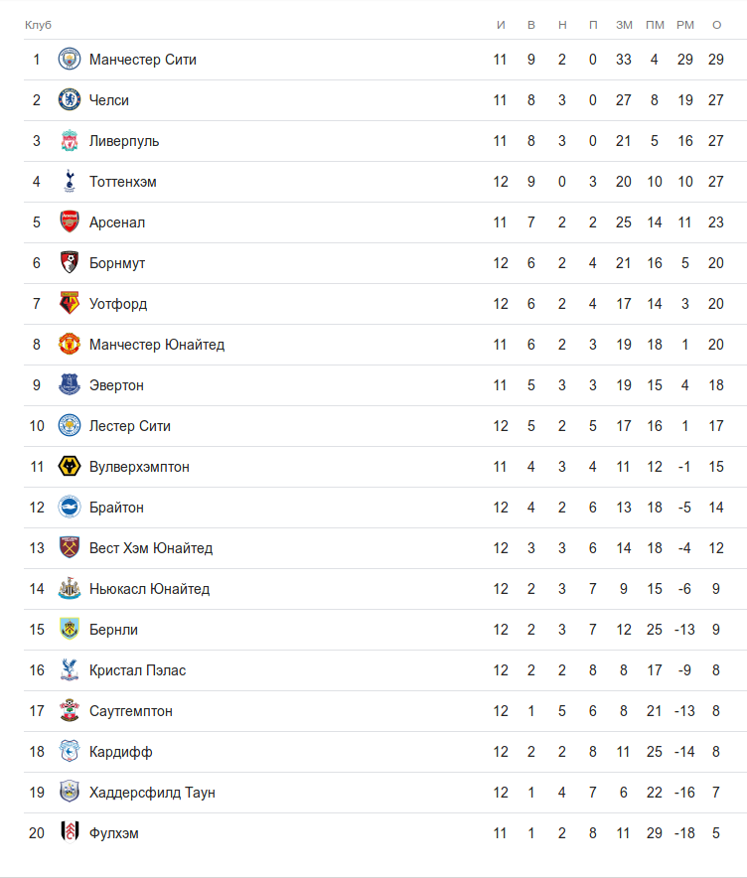Select the Ньюкасл Юнайтед team name
Viewport: 747px width, 878px height.
click(x=149, y=589)
